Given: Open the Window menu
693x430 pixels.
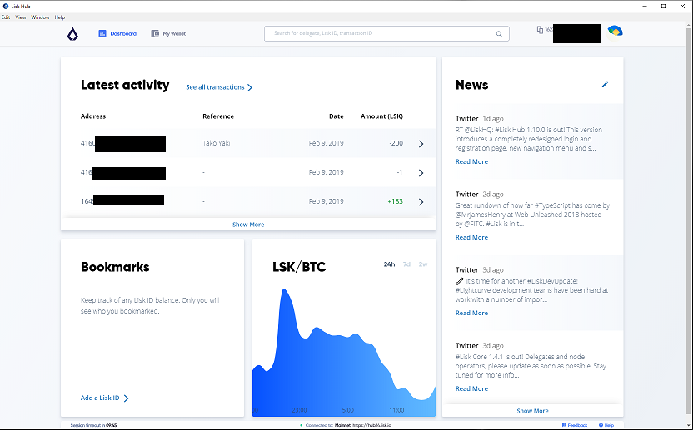Looking at the screenshot, I should [40, 17].
